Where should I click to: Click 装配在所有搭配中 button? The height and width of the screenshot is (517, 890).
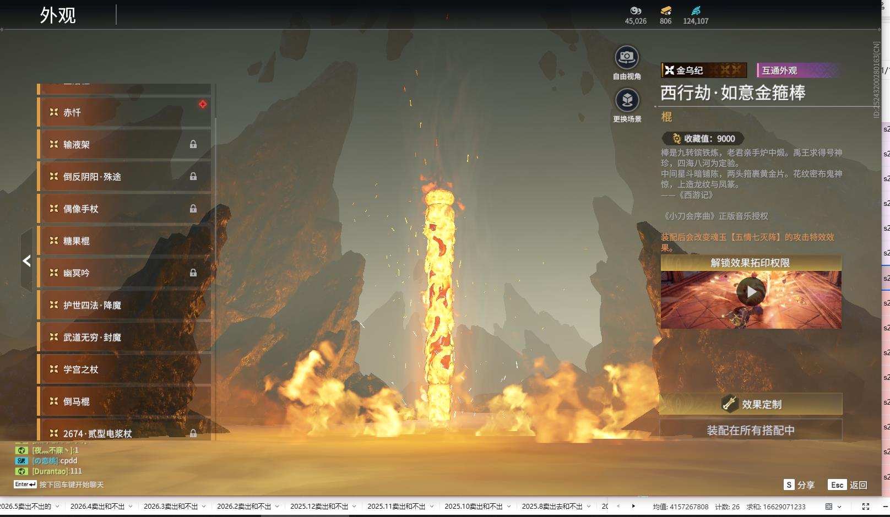coord(751,430)
